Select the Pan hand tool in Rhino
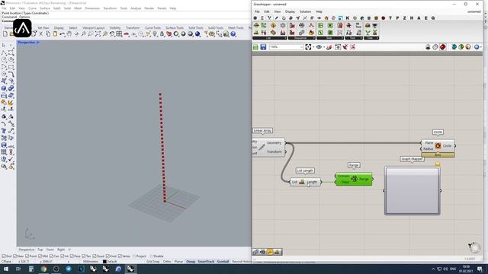This screenshot has height=274, width=488. click(x=69, y=33)
